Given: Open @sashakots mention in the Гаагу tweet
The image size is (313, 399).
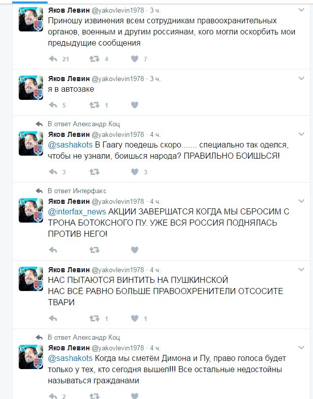Looking at the screenshot, I should [70, 144].
